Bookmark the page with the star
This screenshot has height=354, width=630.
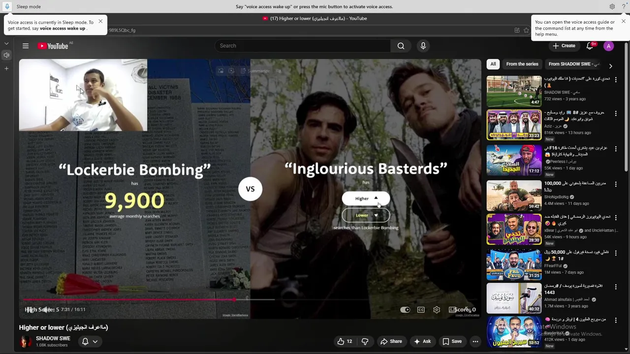pyautogui.click(x=526, y=30)
